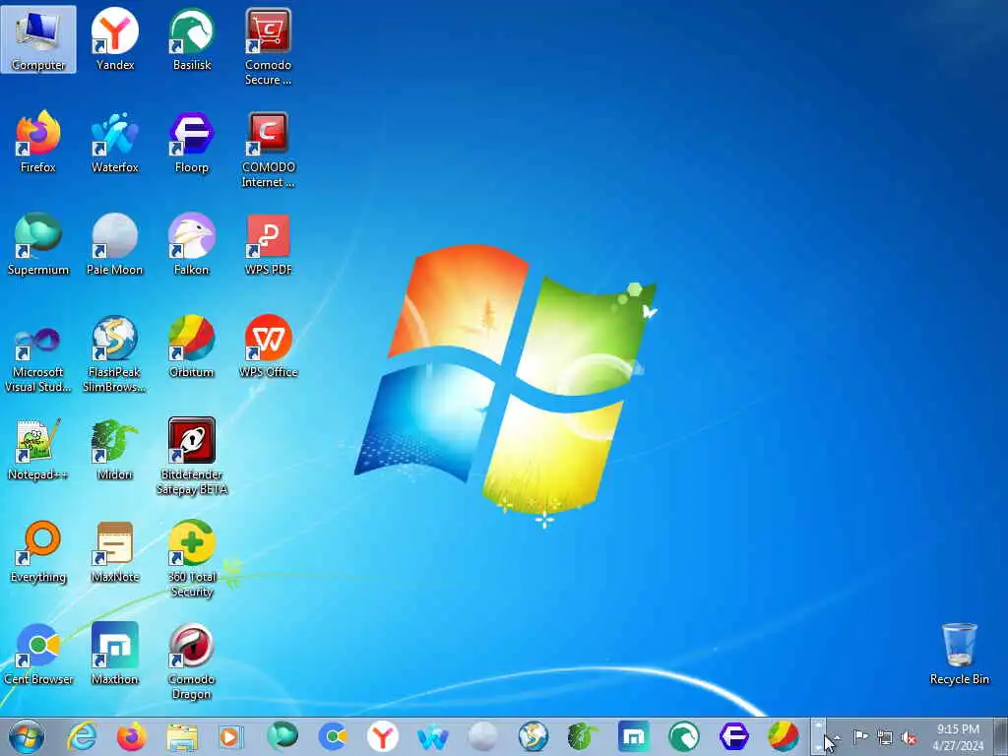Select the MaxNote desktop shortcut
Viewport: 1008px width, 756px height.
pyautogui.click(x=115, y=551)
